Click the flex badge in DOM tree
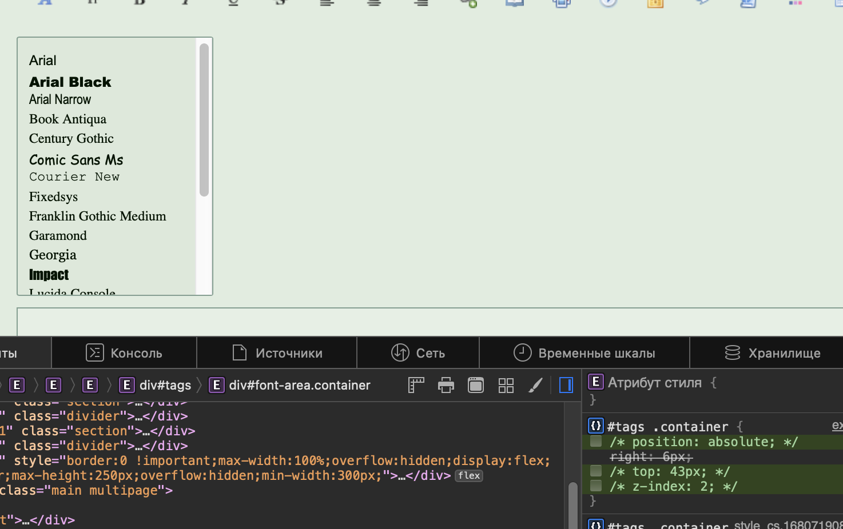The width and height of the screenshot is (843, 529). (x=468, y=476)
